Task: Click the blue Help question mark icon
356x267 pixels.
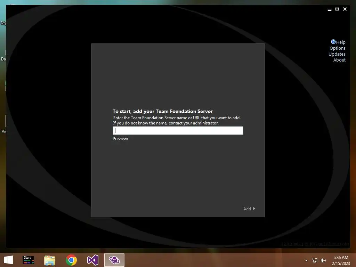Action: 333,42
